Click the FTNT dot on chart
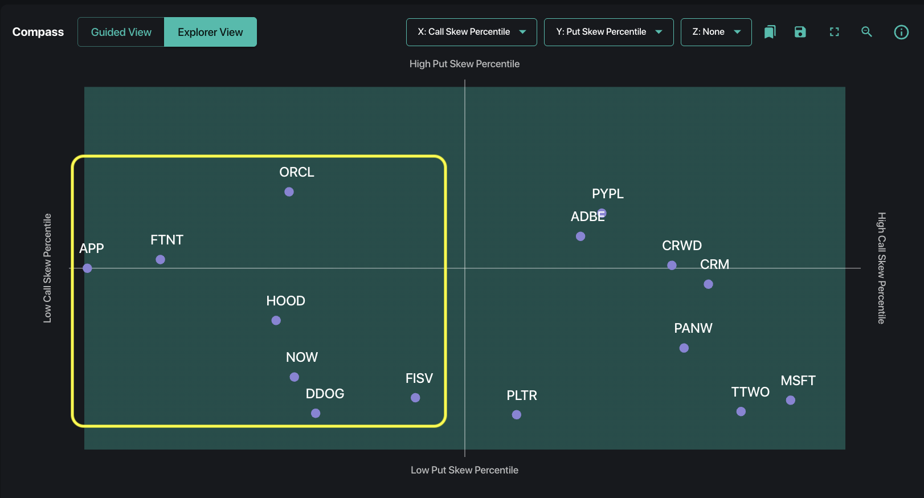Image resolution: width=924 pixels, height=498 pixels. [160, 260]
